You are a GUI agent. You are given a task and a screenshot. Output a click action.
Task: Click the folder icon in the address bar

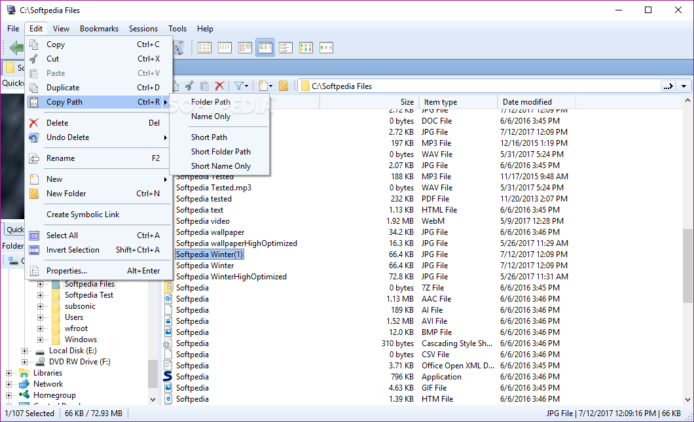[305, 86]
